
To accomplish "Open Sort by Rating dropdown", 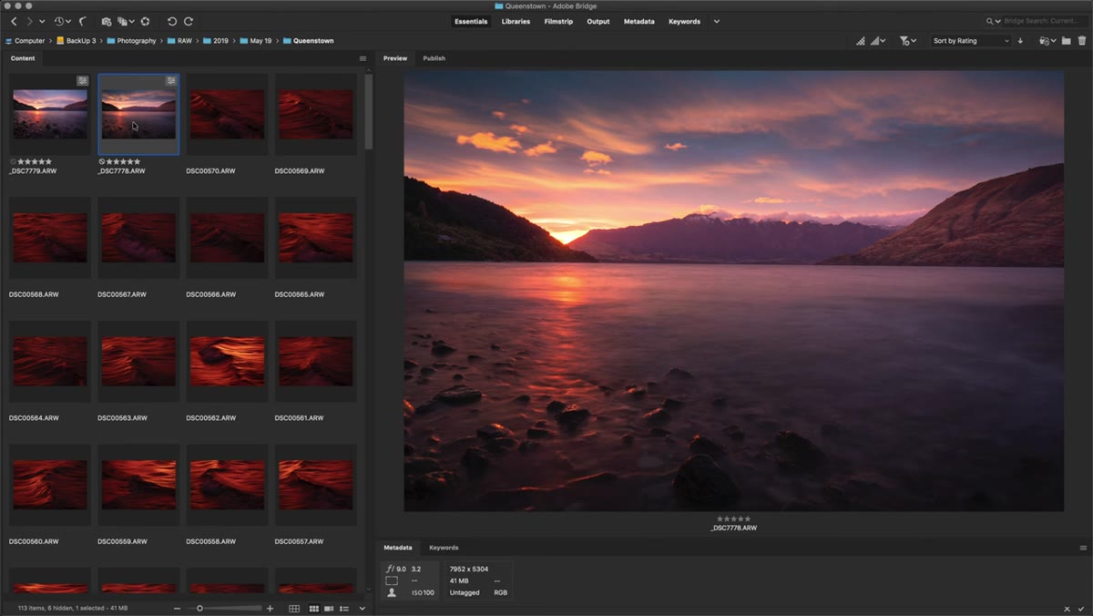I will click(971, 41).
